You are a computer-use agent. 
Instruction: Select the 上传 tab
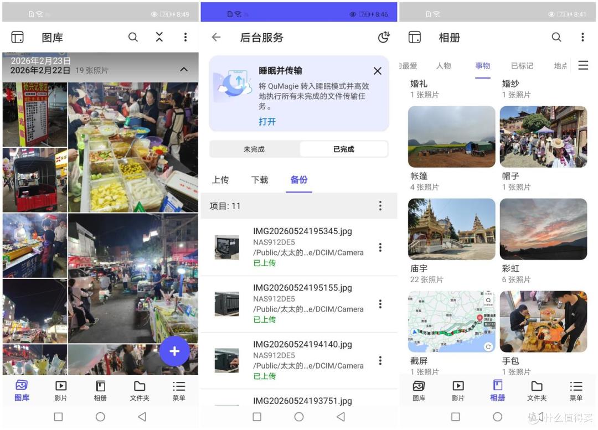coord(220,179)
